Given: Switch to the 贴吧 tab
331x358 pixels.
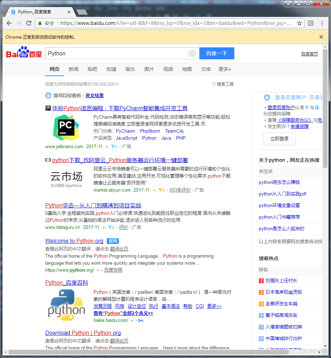Looking at the screenshot, I should tap(92, 69).
